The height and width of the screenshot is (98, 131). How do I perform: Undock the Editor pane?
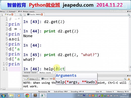click(19, 11)
